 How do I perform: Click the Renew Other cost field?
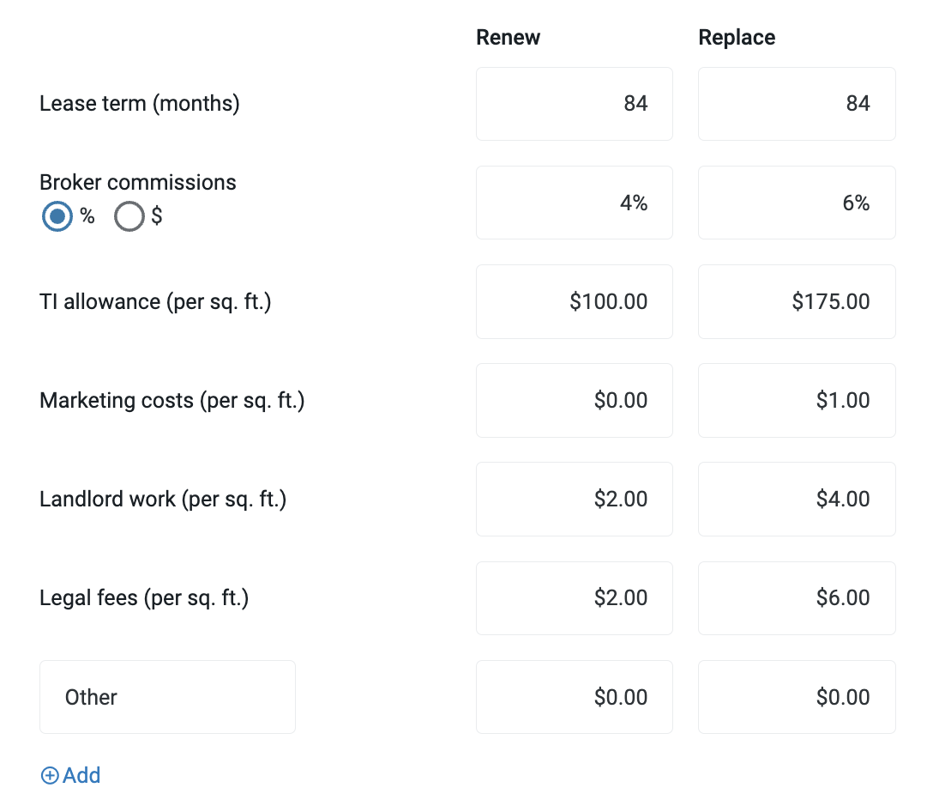coord(574,697)
